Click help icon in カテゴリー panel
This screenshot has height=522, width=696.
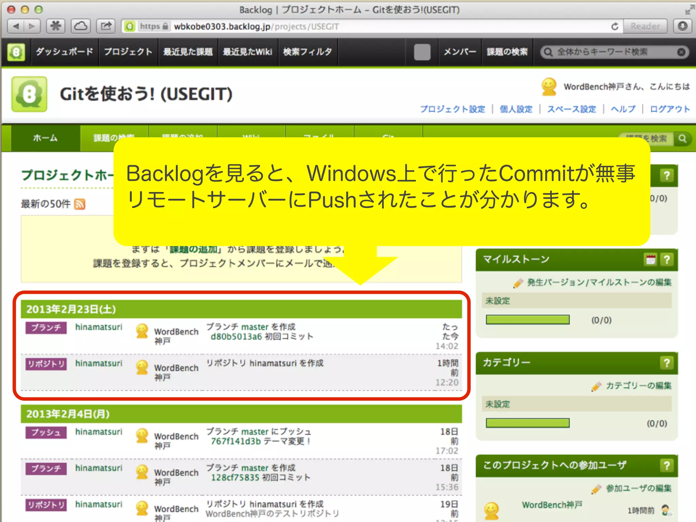pyautogui.click(x=667, y=363)
